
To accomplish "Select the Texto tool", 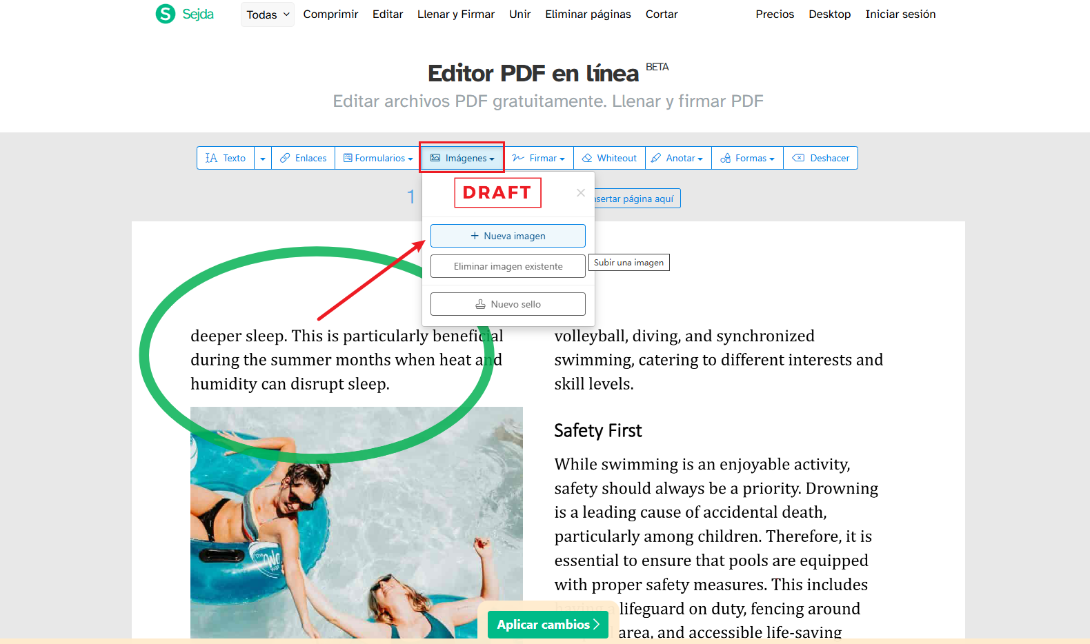I will coord(226,158).
